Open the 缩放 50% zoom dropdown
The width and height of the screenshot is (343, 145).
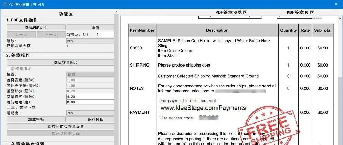point(90,41)
